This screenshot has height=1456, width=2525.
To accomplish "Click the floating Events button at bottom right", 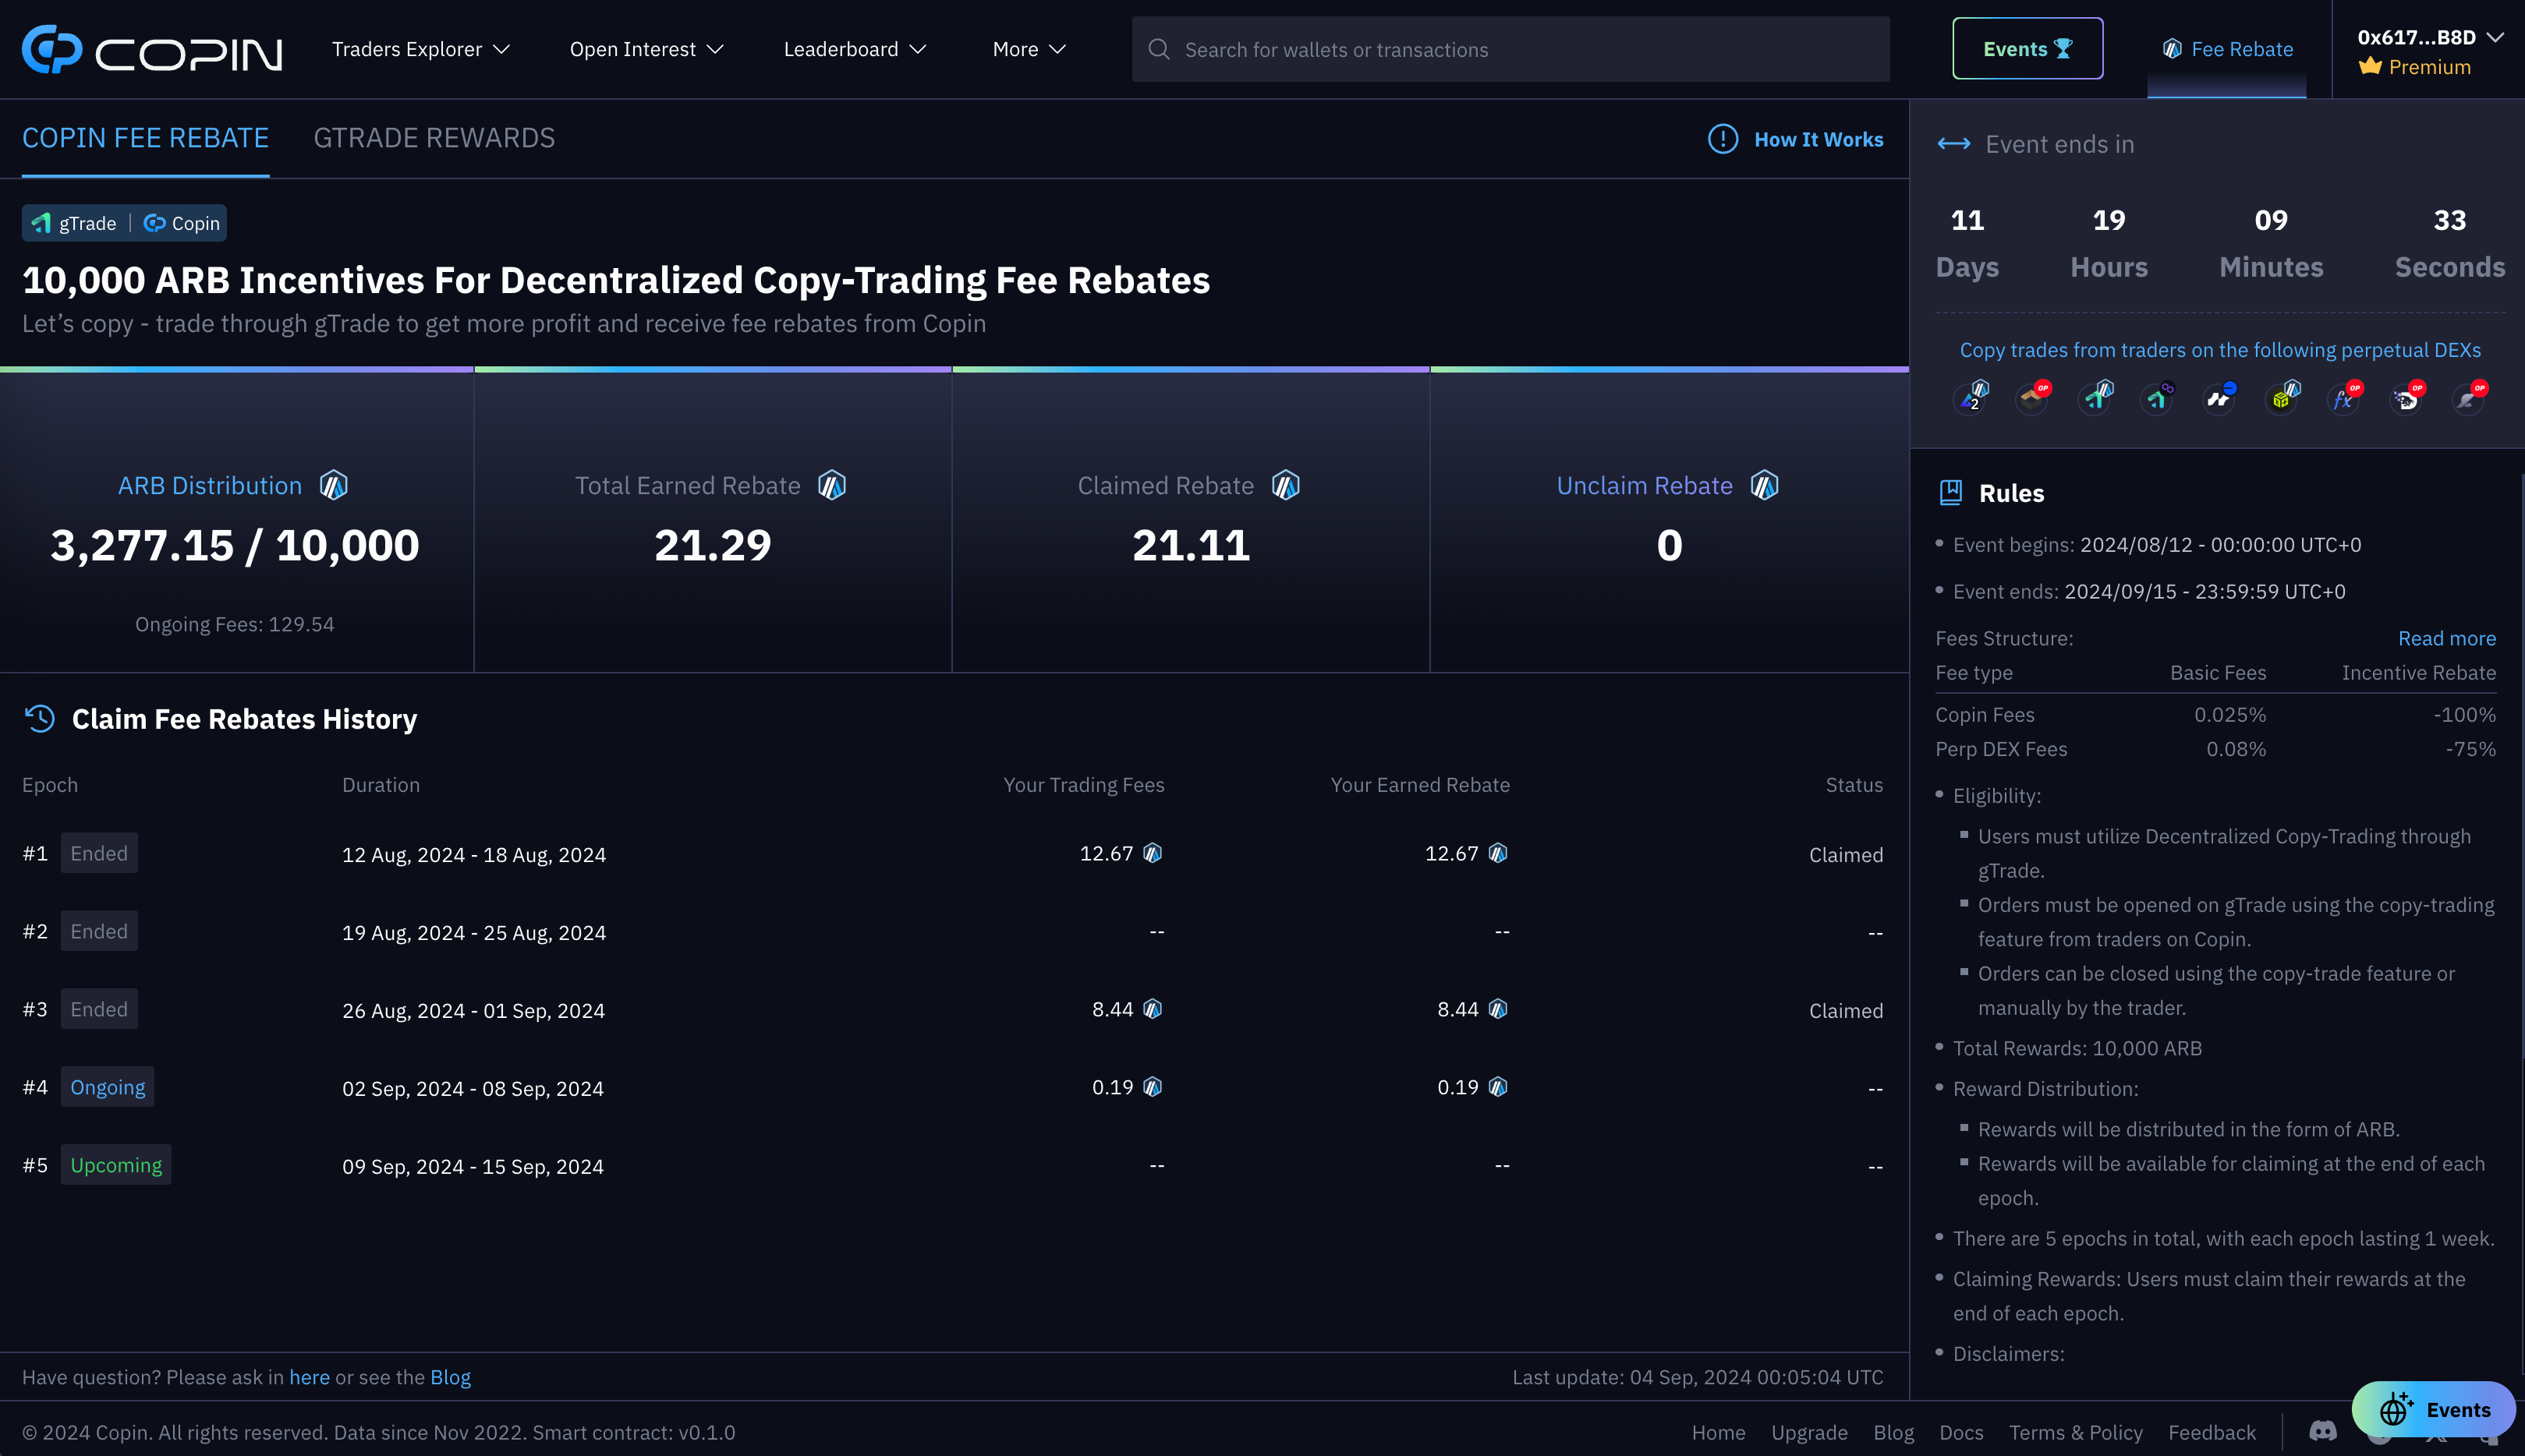I will (x=2433, y=1409).
